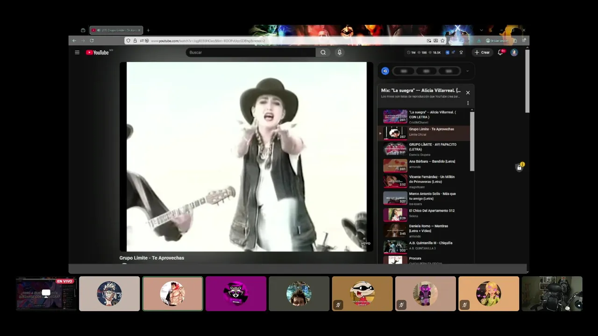Select the raccoon avatar participant tile
598x336 pixels.
tap(236, 294)
